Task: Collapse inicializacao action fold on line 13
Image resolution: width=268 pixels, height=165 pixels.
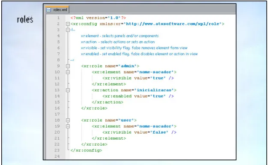Action: point(68,90)
